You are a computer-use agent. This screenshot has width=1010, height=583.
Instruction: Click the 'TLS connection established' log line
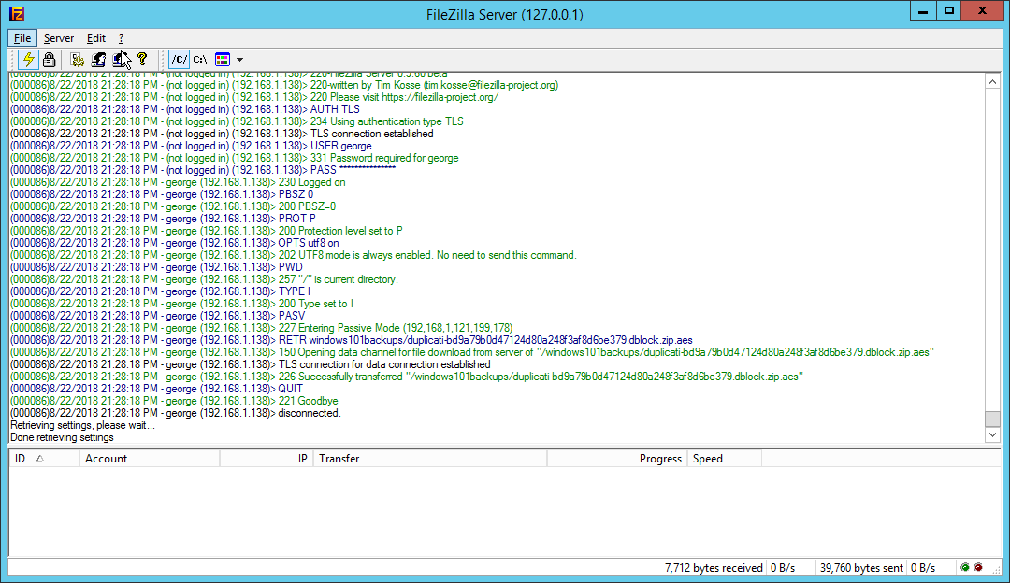(222, 134)
